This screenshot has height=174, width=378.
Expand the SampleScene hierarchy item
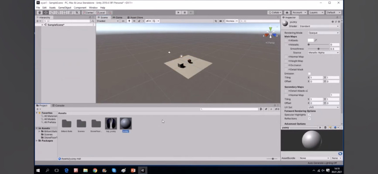42,25
